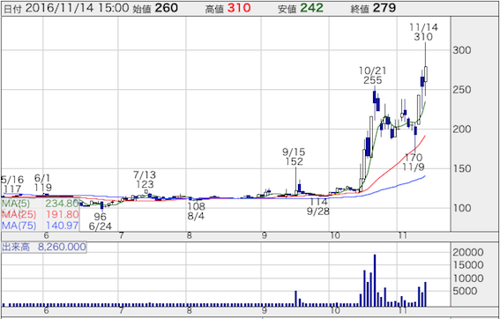Click the MA(5) 234.80 legend entry

click(41, 204)
